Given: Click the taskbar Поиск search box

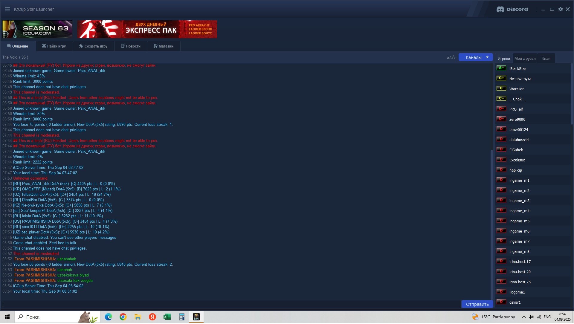Looking at the screenshot, I should coord(57,317).
